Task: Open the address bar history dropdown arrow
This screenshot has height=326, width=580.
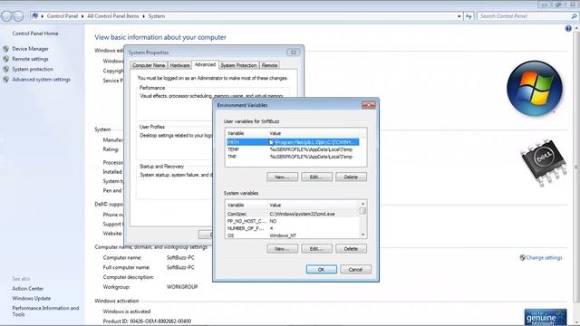Action: click(x=459, y=16)
